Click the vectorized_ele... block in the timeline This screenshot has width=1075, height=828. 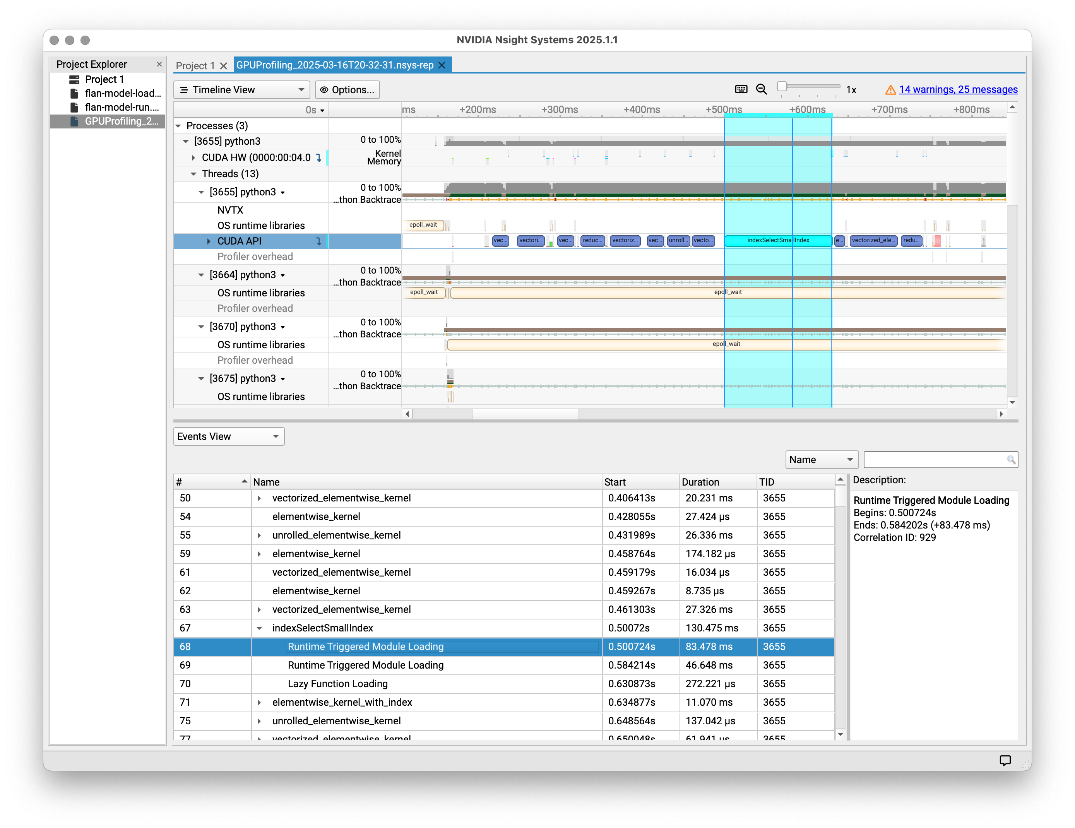click(x=874, y=241)
